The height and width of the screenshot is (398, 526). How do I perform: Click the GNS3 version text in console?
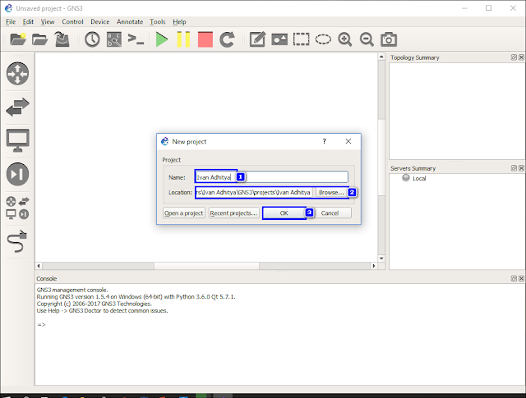(136, 297)
